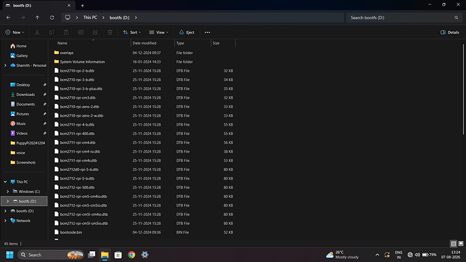Screen dimensions: 466x262
Task: Close the bootfs (D:) tab
Action: click(69, 5)
